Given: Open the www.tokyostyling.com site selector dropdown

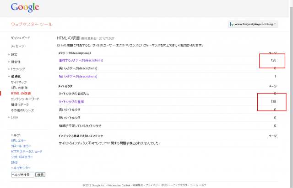Looking at the screenshot, I should [x=253, y=24].
